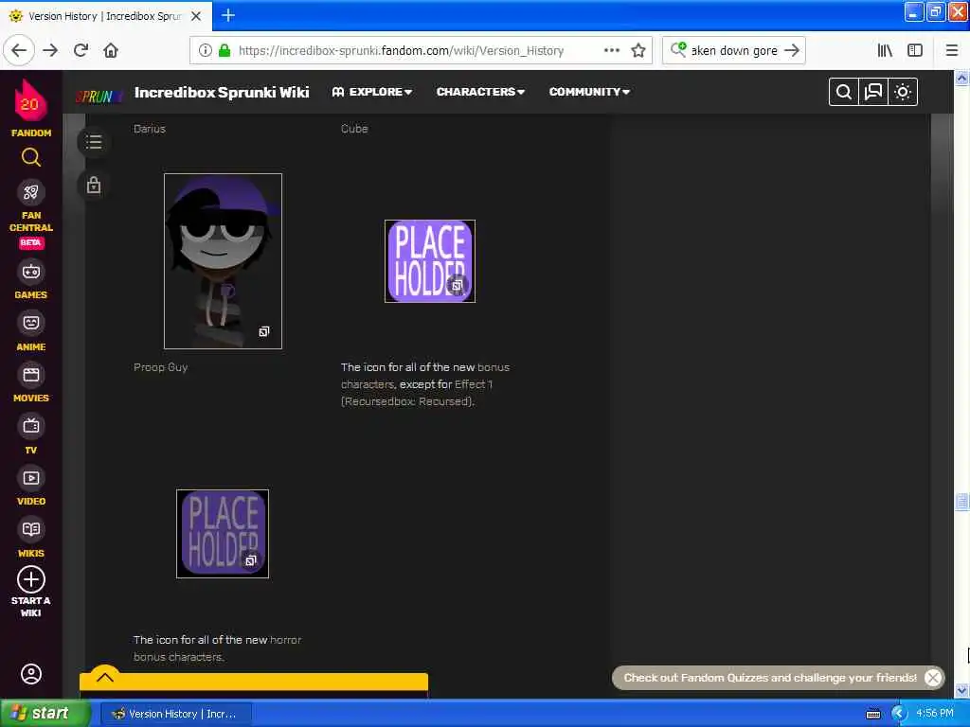Submit search with the arrow button
Image resolution: width=970 pixels, height=727 pixels.
tap(792, 51)
